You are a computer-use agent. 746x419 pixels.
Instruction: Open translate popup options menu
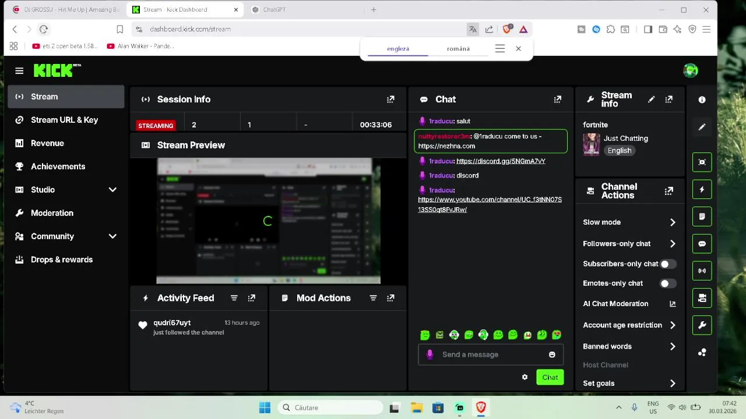[499, 49]
